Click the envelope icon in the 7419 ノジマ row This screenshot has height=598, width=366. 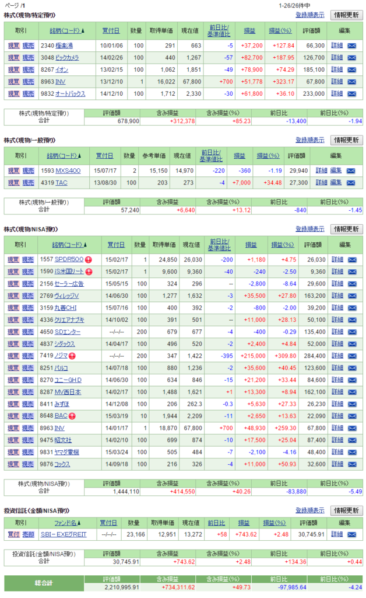(x=352, y=356)
